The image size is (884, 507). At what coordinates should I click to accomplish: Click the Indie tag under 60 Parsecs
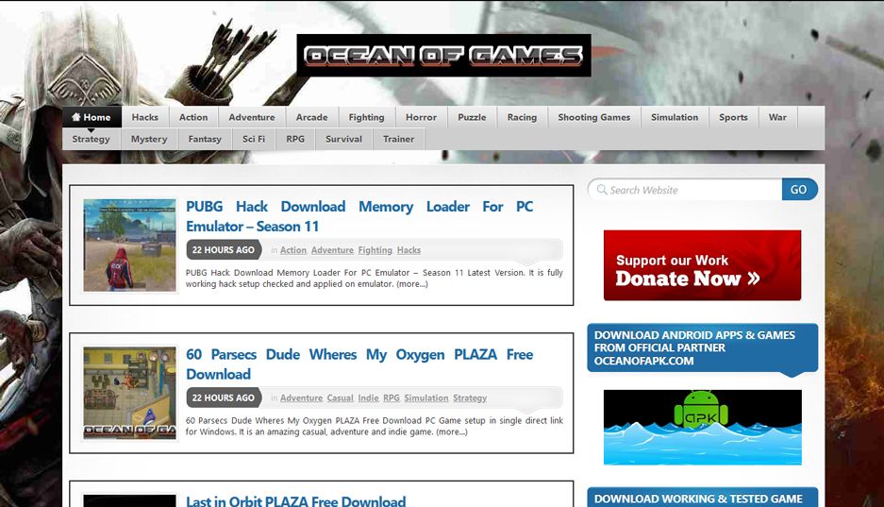368,397
